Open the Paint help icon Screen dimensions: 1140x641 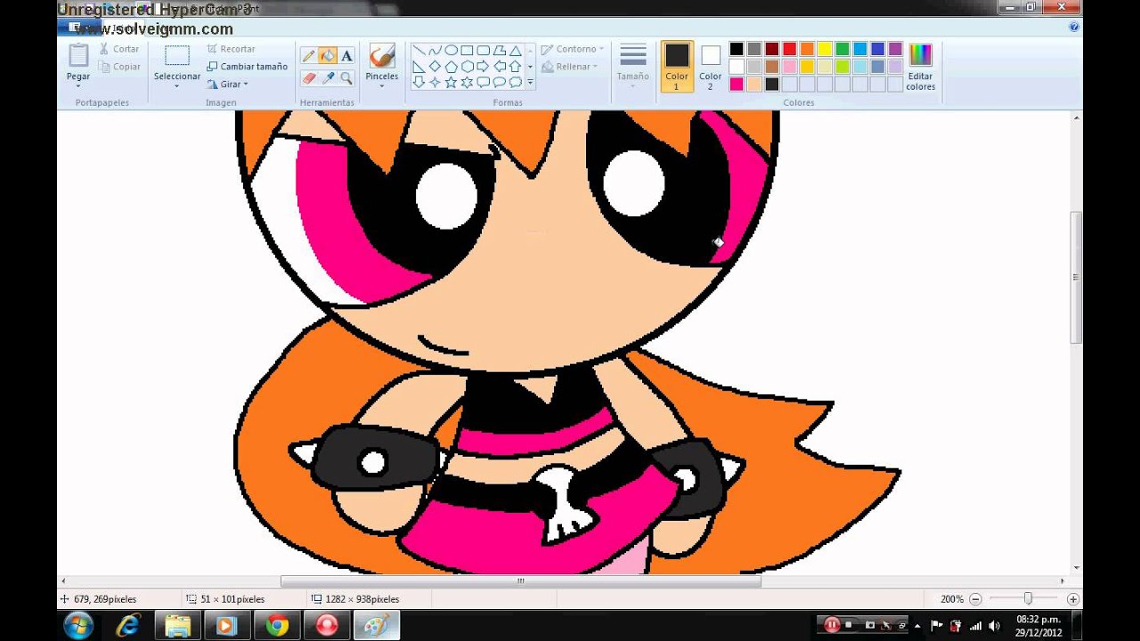coord(1074,28)
